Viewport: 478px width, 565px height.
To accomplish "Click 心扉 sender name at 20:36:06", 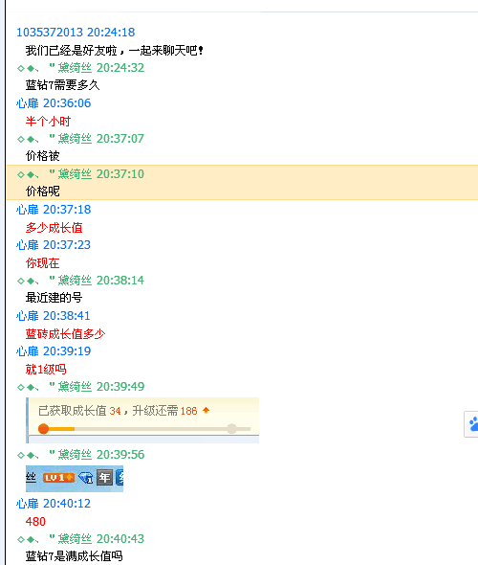I will pos(28,103).
